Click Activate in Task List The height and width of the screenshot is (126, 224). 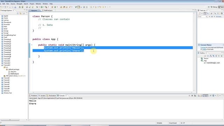pyautogui.click(x=218, y=16)
